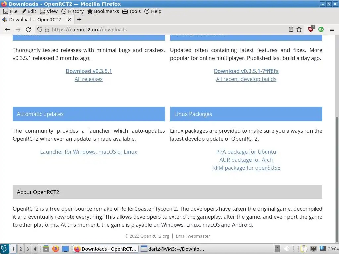Click the forward navigation arrow
339x254 pixels.
(18, 29)
